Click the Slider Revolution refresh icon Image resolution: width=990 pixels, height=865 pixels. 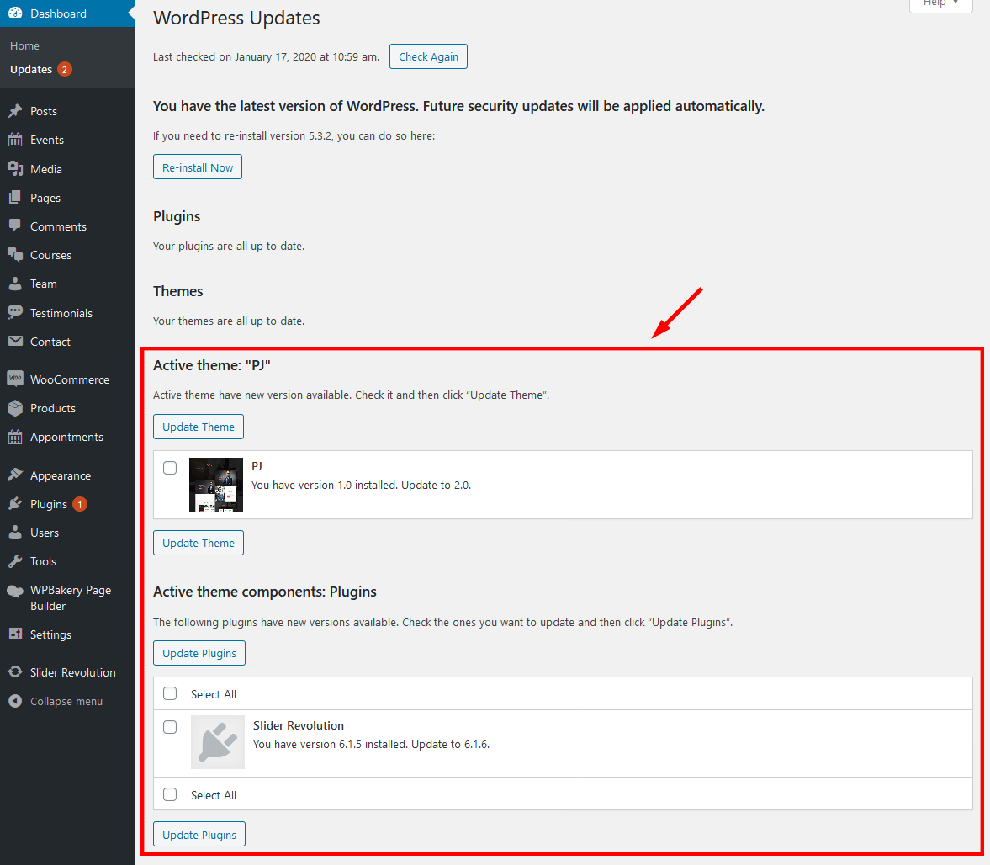click(x=15, y=671)
